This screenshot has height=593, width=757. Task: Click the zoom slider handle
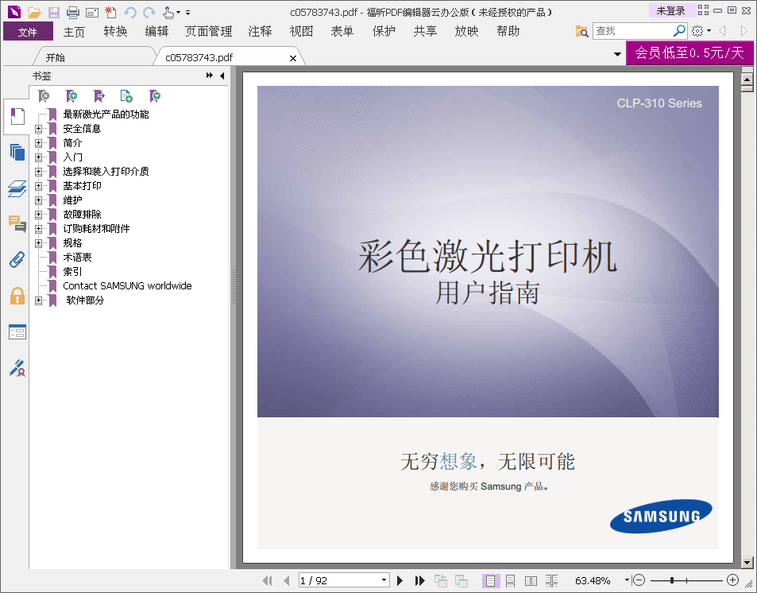pos(671,580)
